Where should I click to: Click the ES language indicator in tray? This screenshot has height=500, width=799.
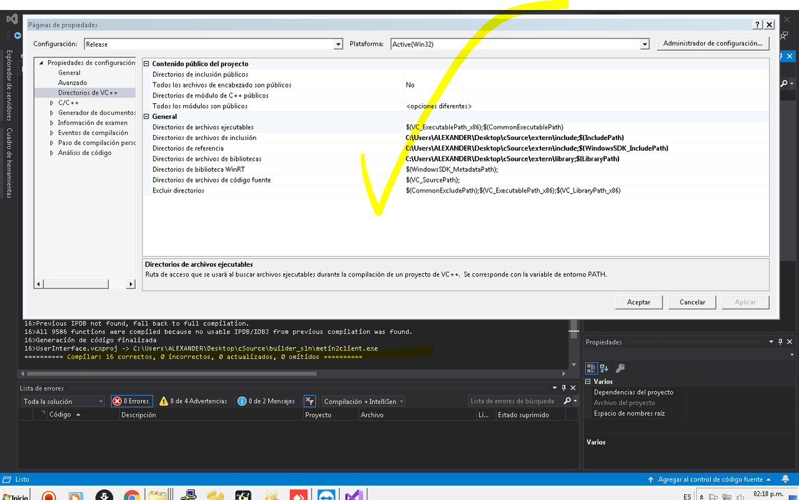pos(687,497)
